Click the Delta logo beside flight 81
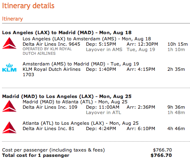The height and width of the screenshot is (161, 190). (9, 127)
